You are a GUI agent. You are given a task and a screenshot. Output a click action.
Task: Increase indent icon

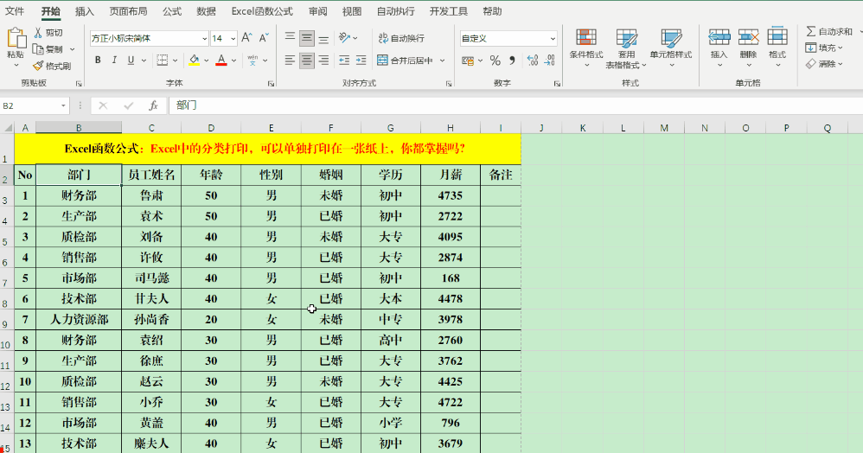click(x=361, y=60)
